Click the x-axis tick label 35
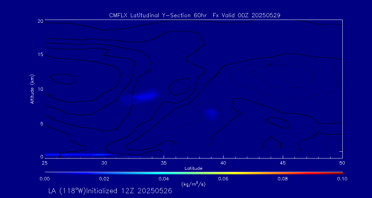372x198 pixels. [x=164, y=163]
